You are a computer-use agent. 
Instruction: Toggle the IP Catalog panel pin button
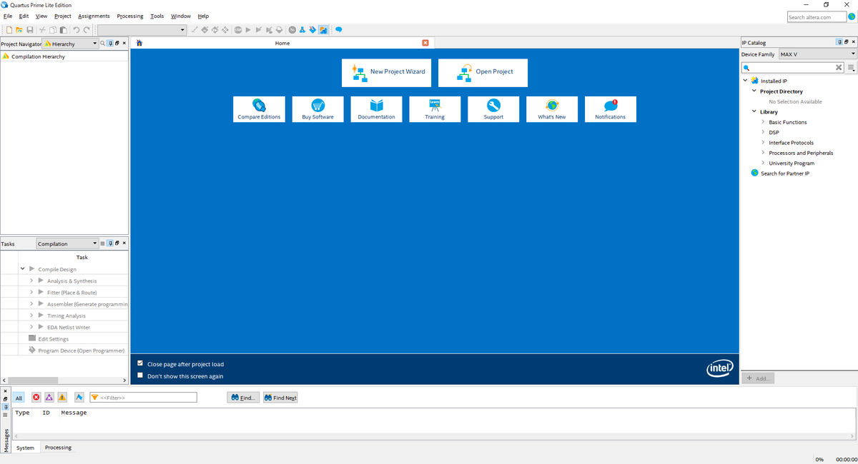[839, 42]
